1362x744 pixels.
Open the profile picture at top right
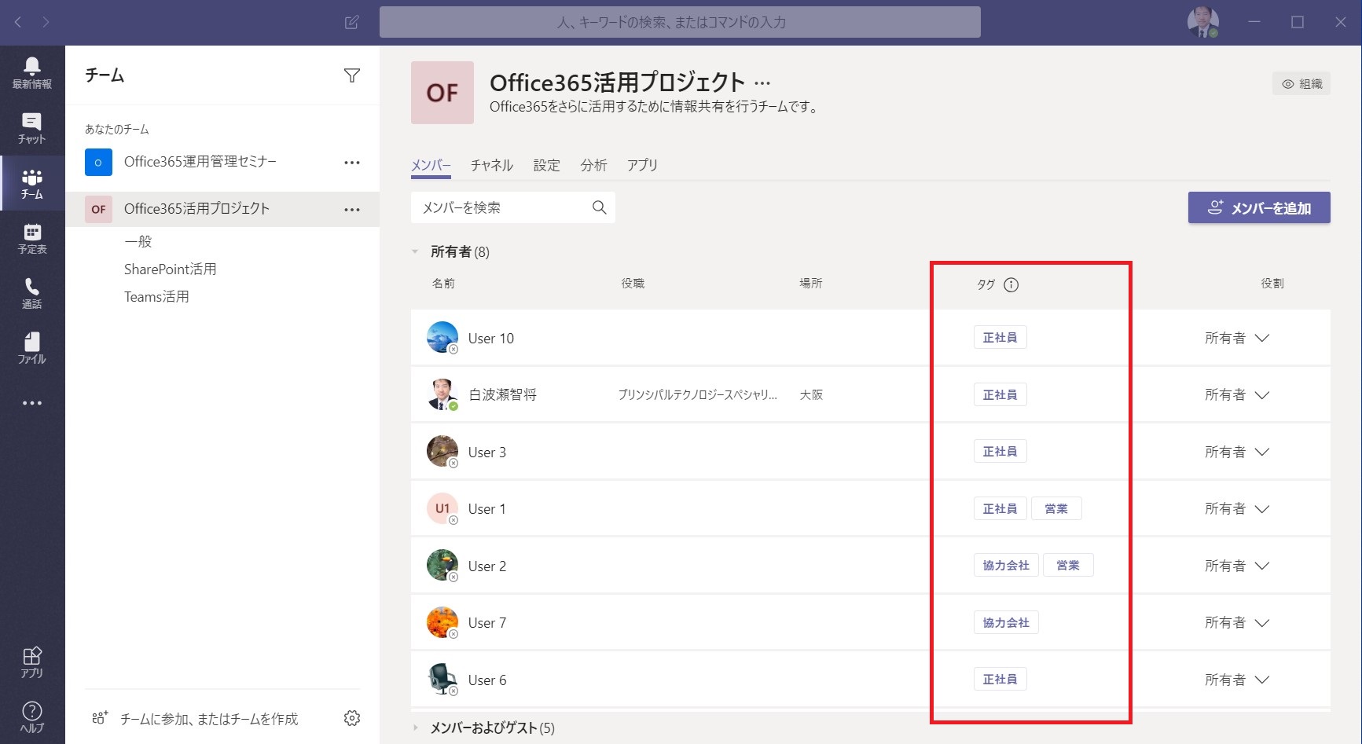[1202, 22]
